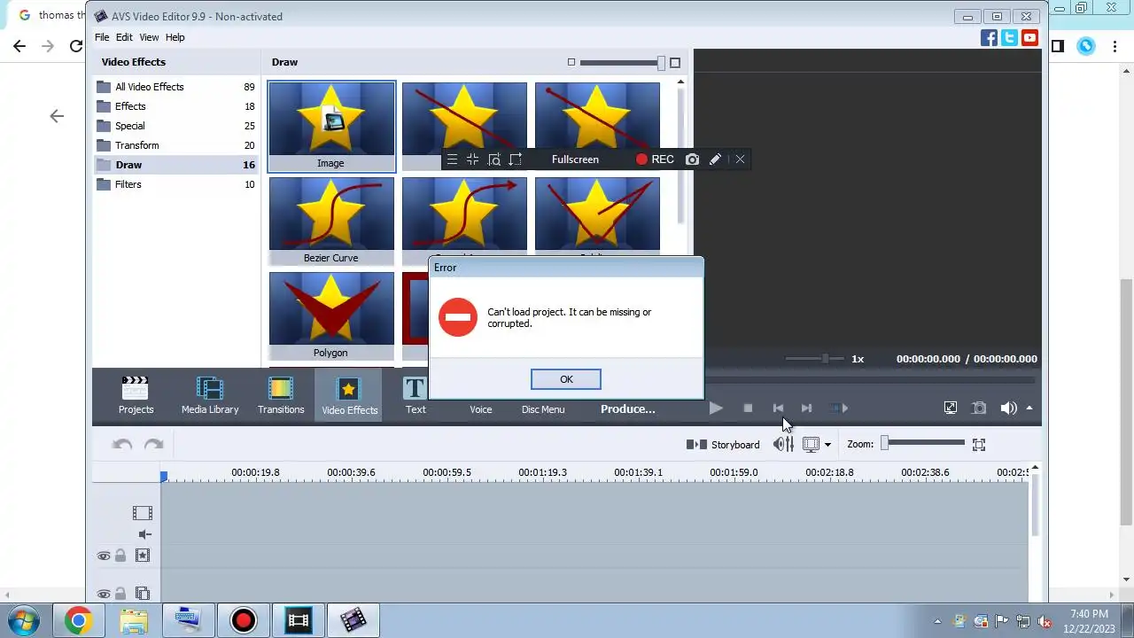Screen dimensions: 1134x638
Task: Switch preview to full screen
Action: point(951,408)
